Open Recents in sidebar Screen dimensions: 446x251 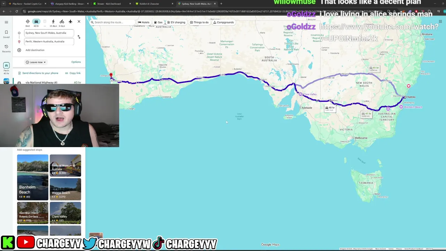pyautogui.click(x=6, y=48)
